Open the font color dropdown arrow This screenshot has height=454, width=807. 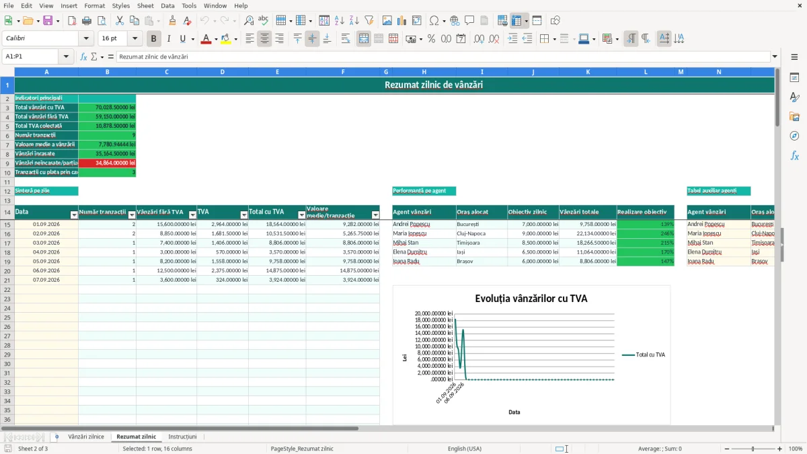coord(216,39)
